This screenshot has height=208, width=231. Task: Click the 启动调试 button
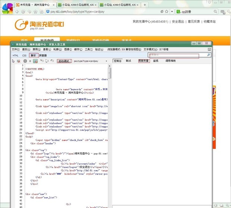click(64, 61)
